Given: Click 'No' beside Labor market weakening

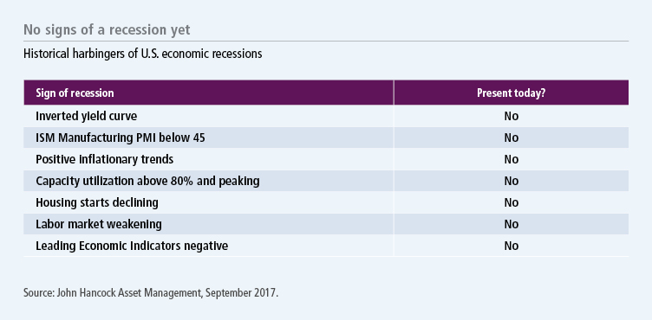Looking at the screenshot, I should point(511,224).
